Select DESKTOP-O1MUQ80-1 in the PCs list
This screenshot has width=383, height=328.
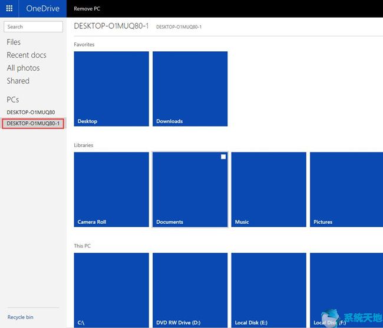point(33,124)
